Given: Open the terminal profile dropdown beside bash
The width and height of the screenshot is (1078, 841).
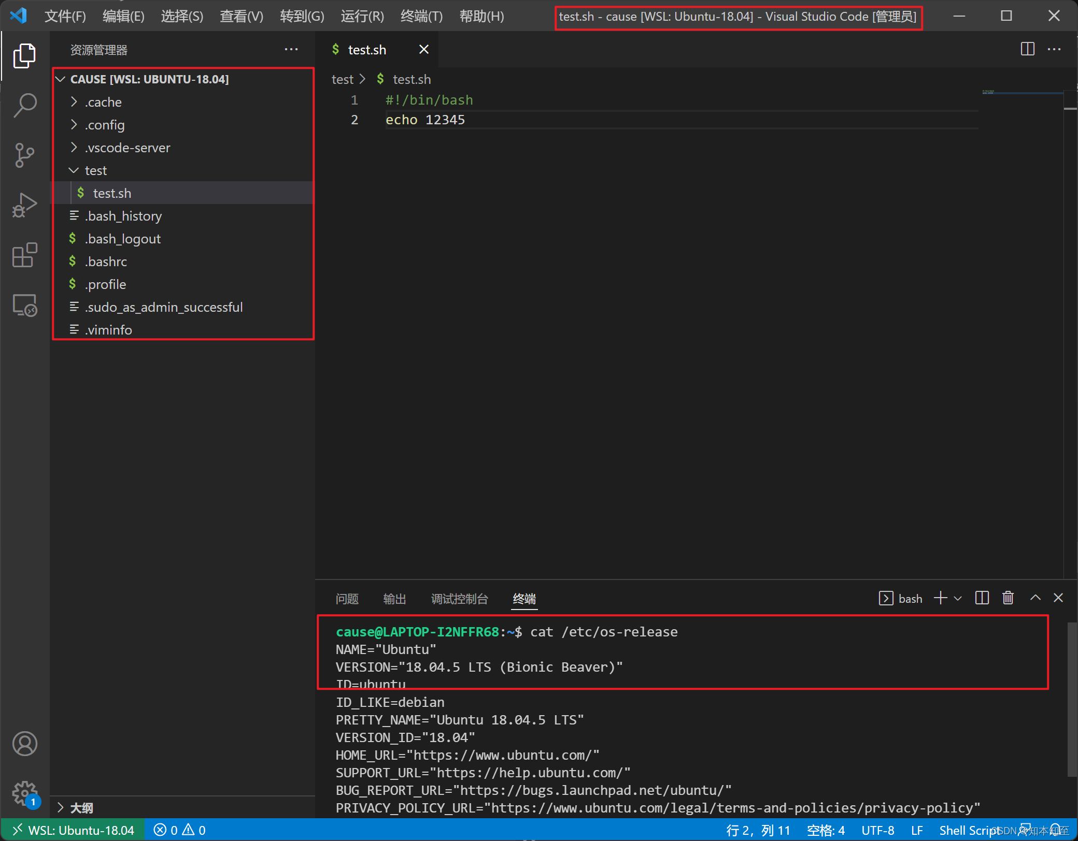Looking at the screenshot, I should click(958, 598).
